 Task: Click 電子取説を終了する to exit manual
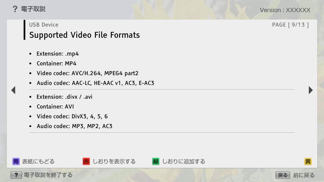click(x=48, y=175)
